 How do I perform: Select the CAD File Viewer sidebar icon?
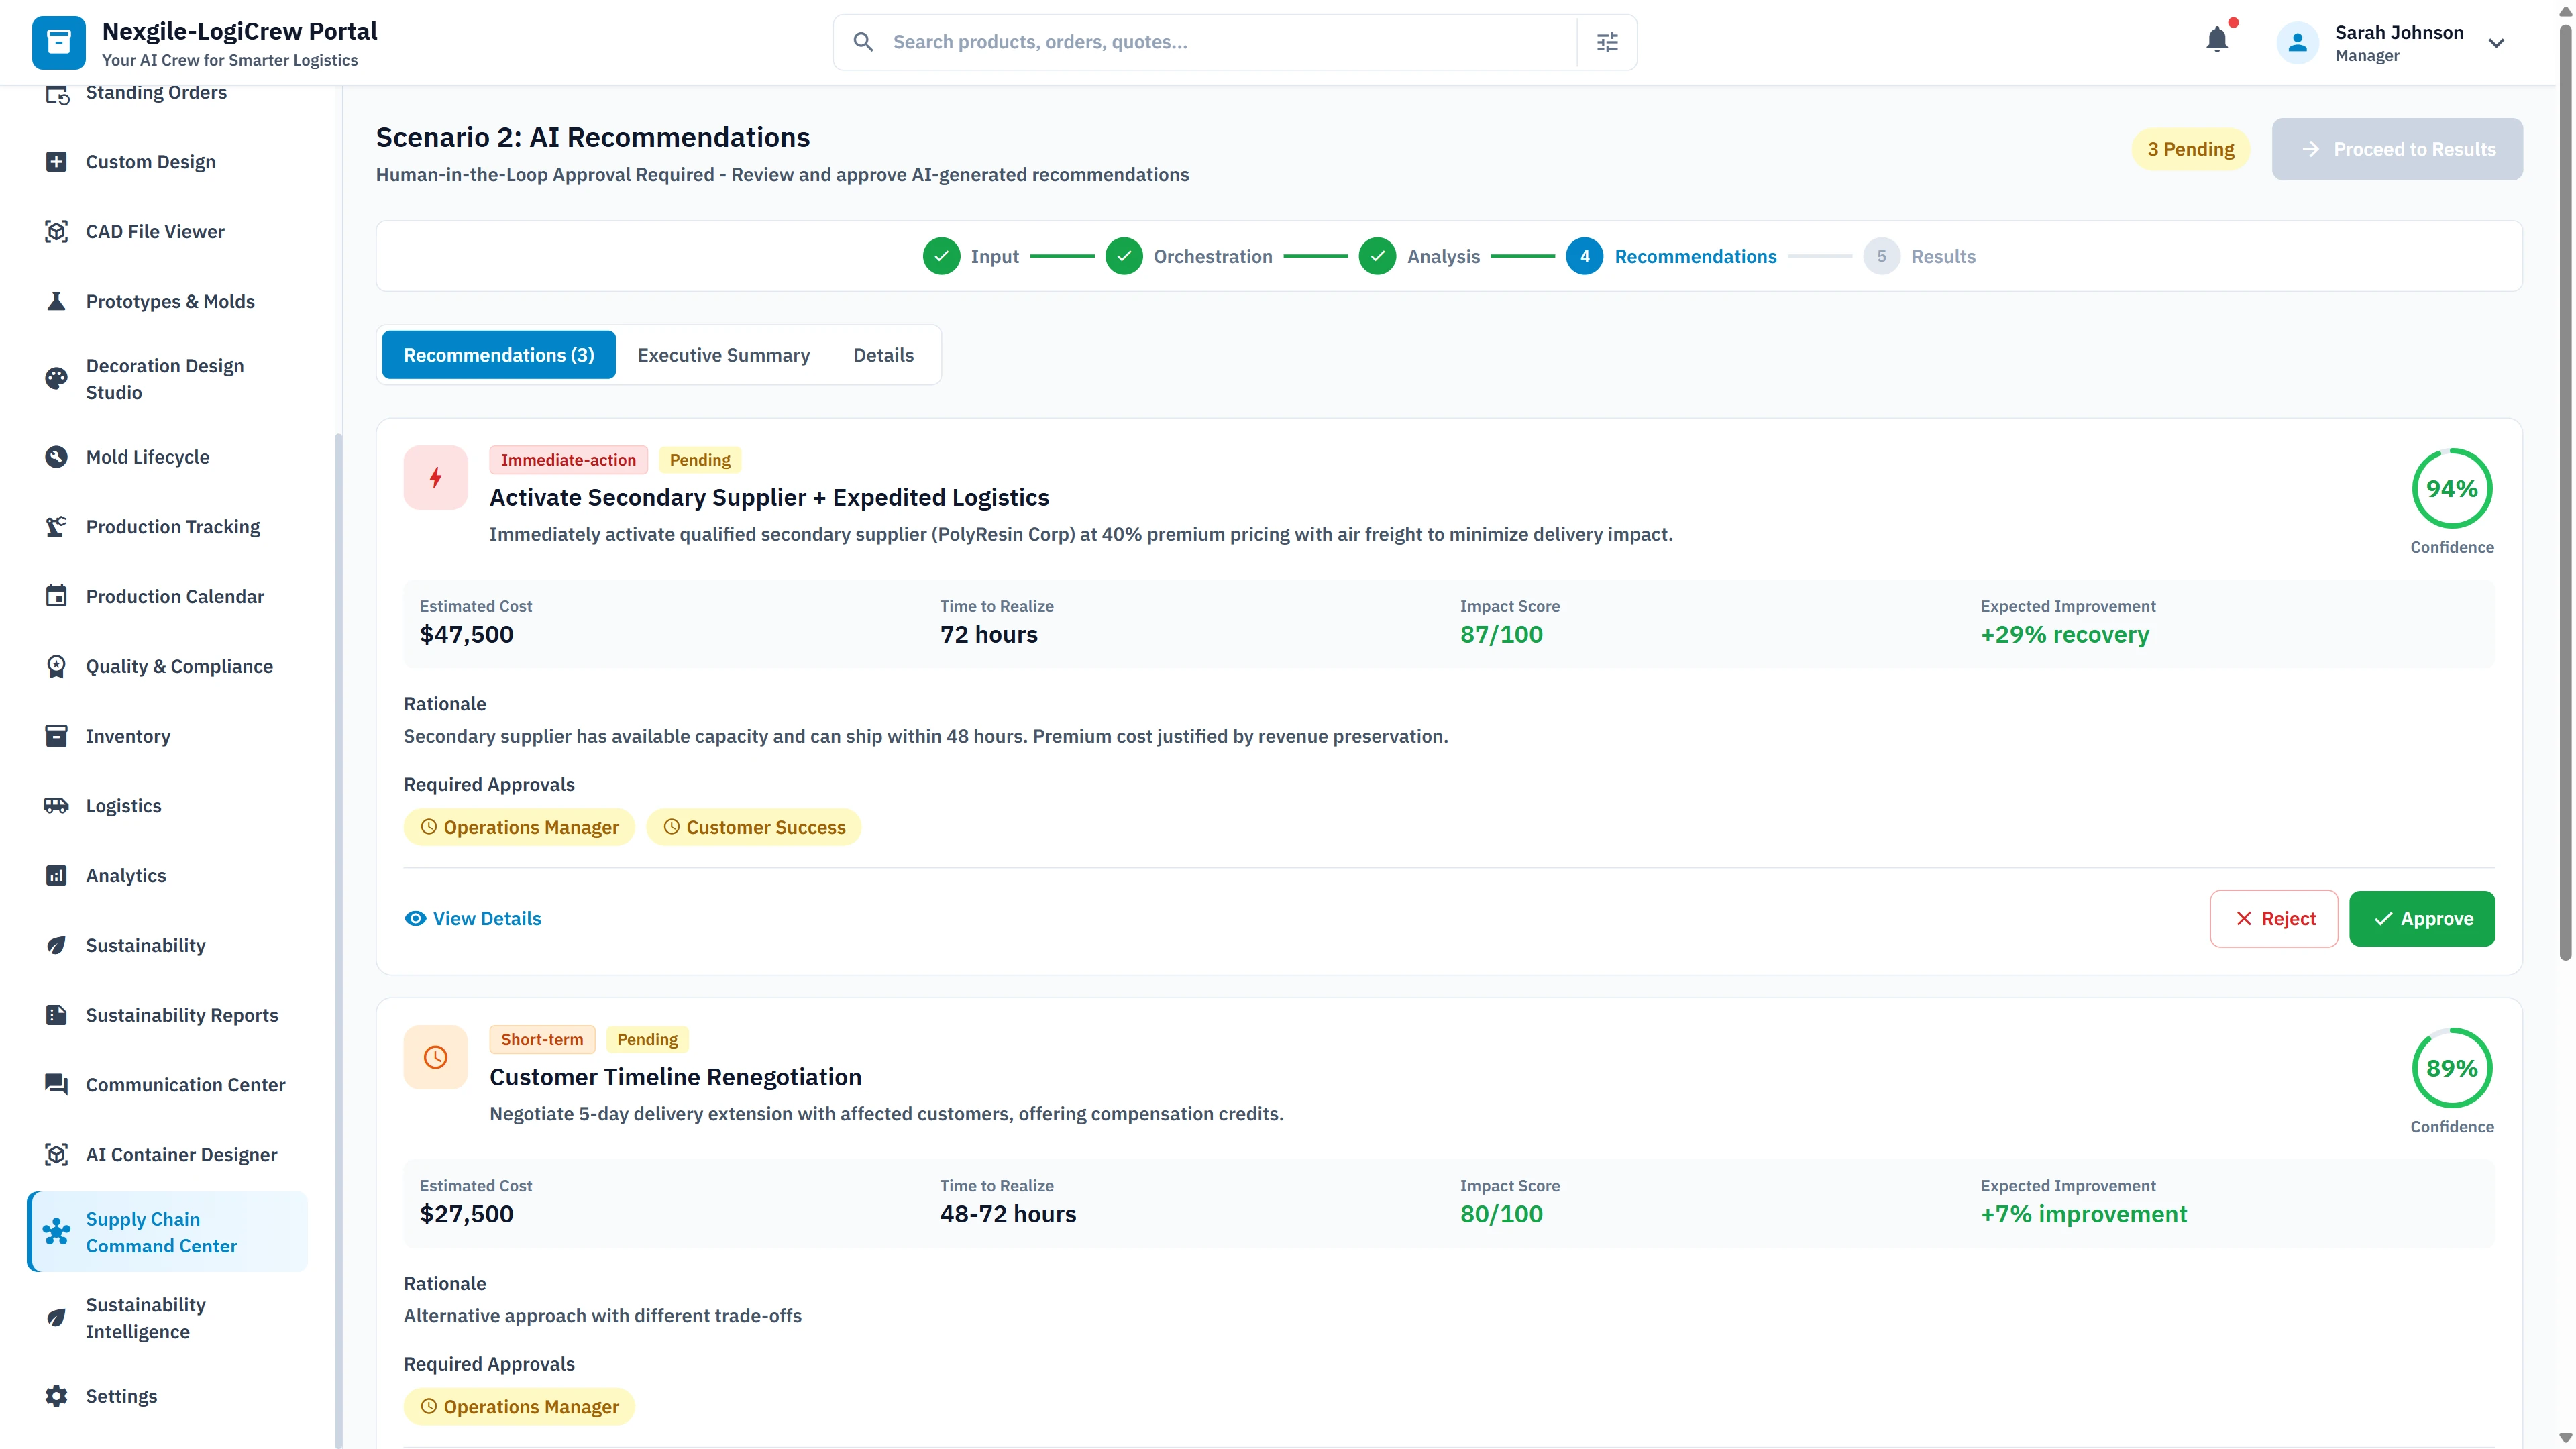coord(56,231)
